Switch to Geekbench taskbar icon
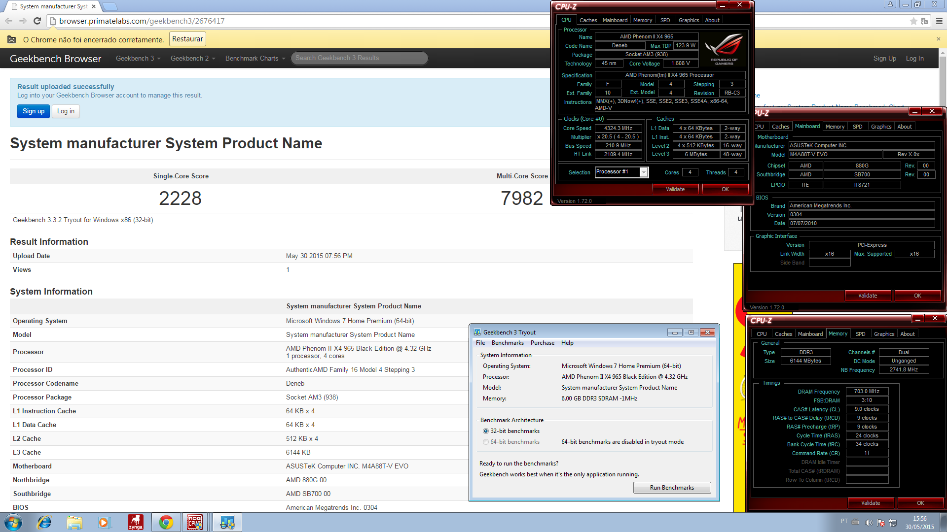Screen dimensions: 947x532 pyautogui.click(x=227, y=522)
